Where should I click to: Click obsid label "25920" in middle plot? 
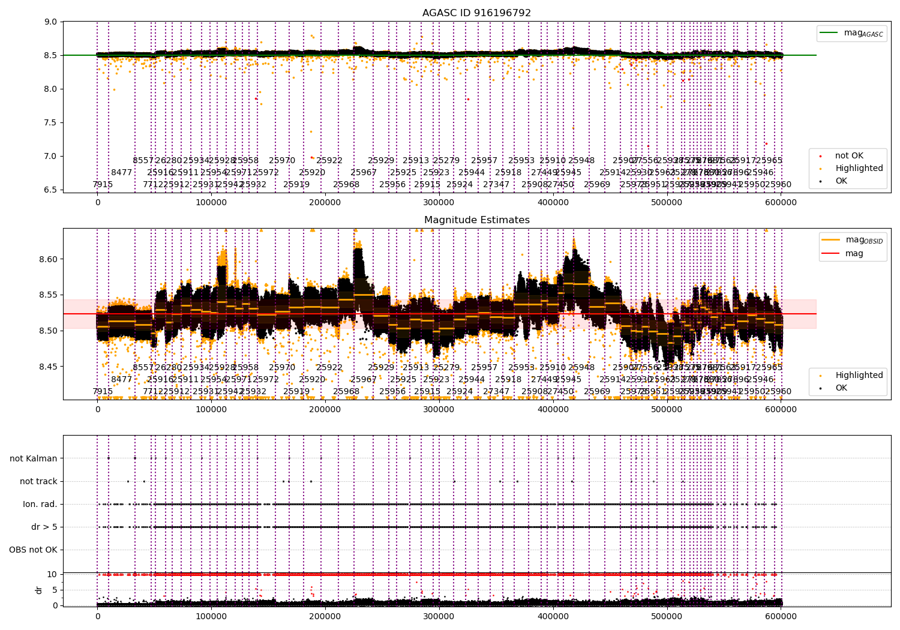click(312, 380)
